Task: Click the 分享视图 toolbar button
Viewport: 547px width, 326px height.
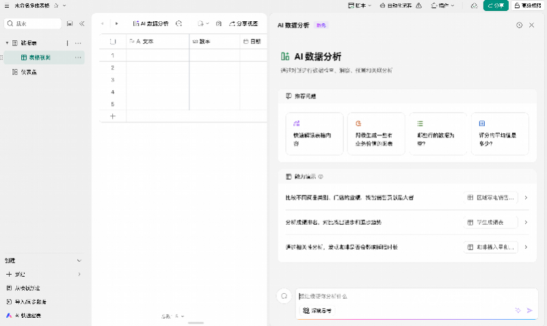Action: [x=243, y=23]
